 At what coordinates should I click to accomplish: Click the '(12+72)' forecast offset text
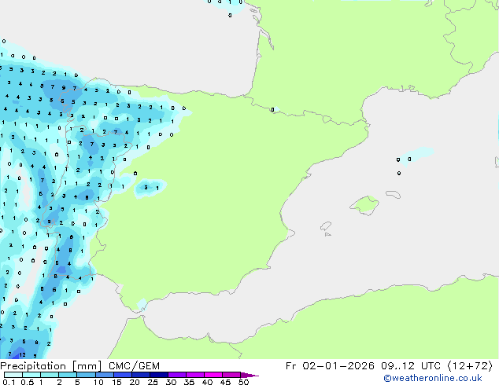[470, 366]
